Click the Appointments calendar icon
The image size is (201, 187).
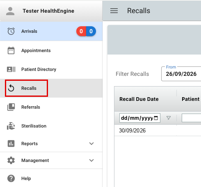[11, 50]
